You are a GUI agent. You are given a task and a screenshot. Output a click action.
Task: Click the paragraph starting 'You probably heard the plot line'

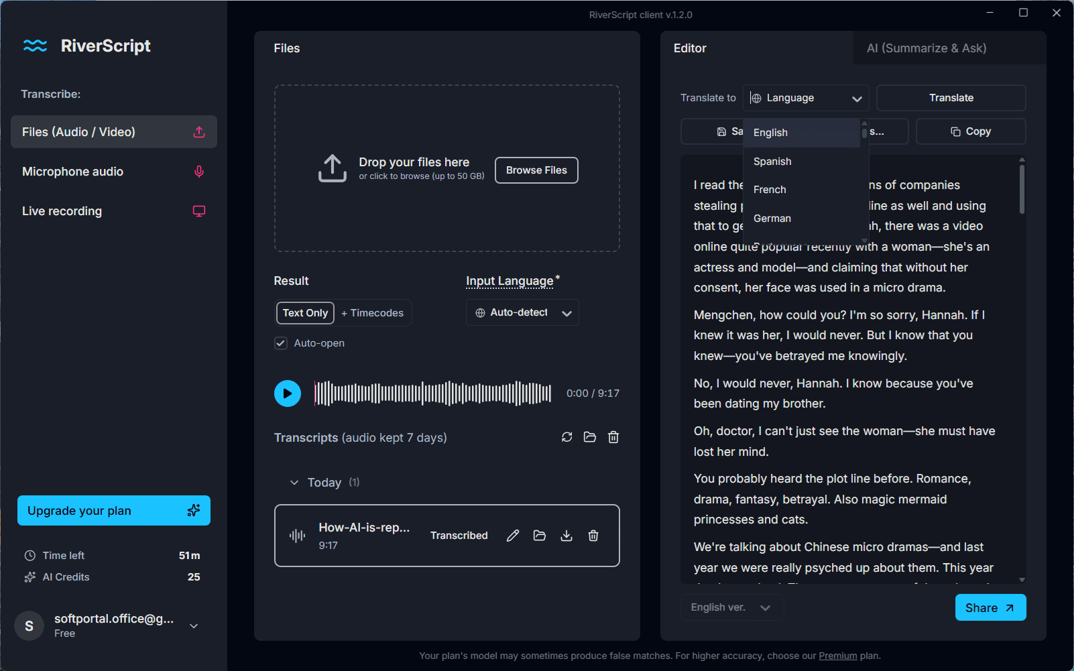[832, 499]
